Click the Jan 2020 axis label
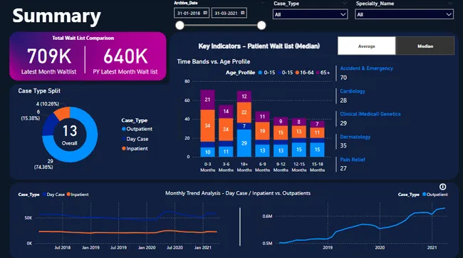463x258 pixels. click(x=147, y=247)
